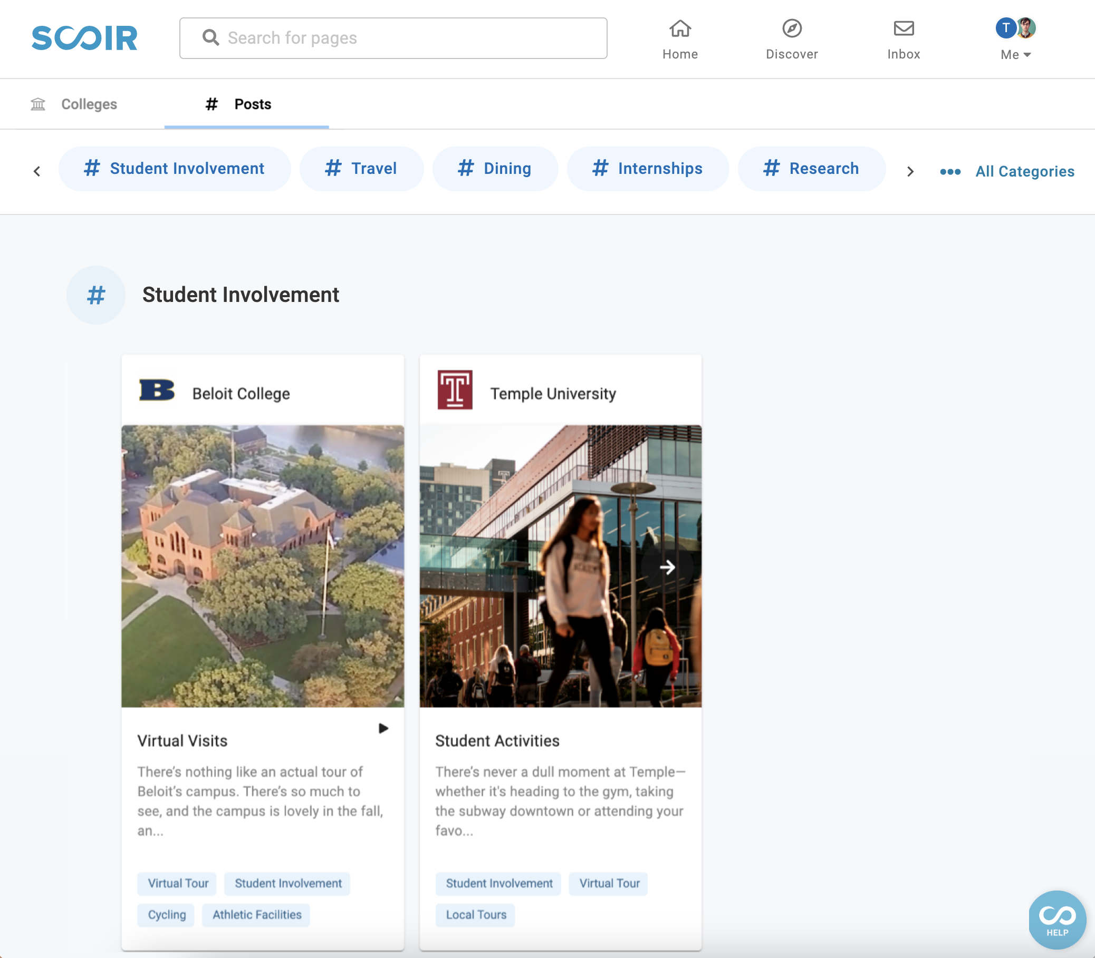Click the Student Involvement hashtag circle icon

click(96, 295)
